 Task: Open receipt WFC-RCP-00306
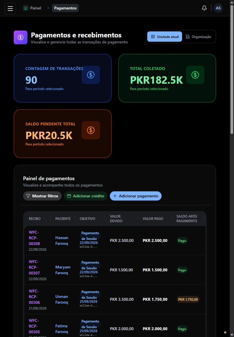34,297
